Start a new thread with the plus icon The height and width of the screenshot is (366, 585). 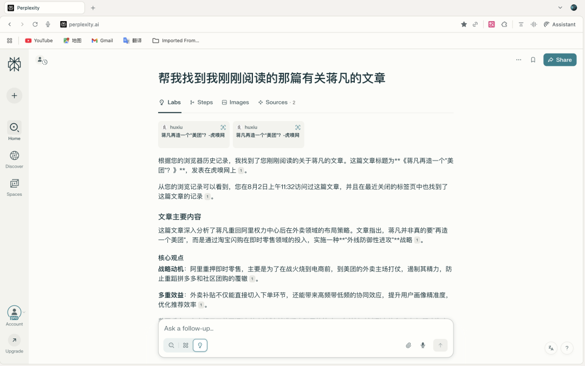point(14,95)
